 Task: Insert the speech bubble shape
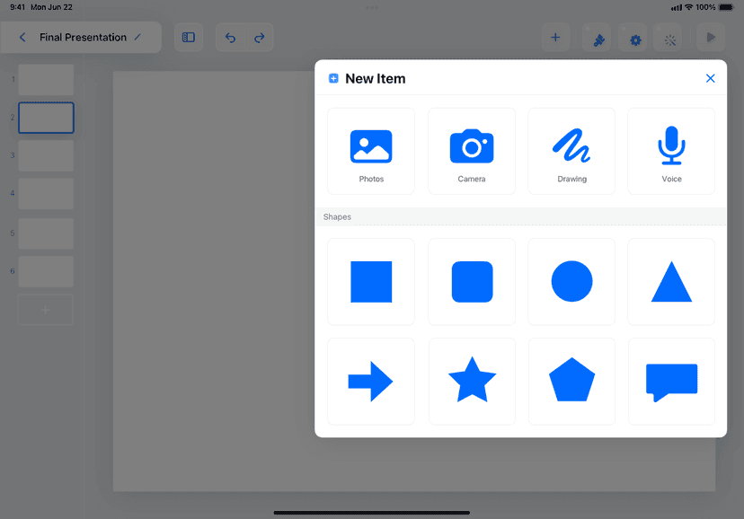(x=671, y=382)
